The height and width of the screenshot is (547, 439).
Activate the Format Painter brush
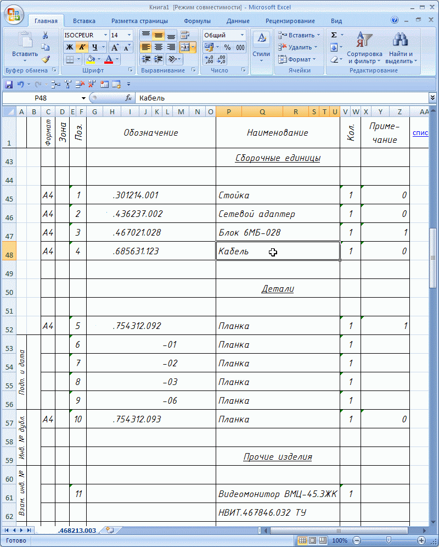[46, 59]
